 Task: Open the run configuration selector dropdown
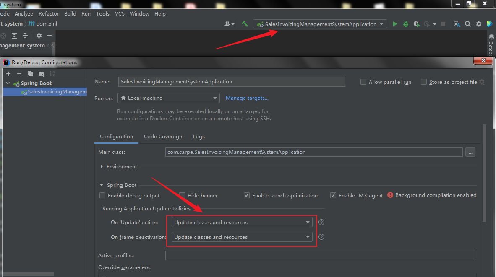coord(320,24)
